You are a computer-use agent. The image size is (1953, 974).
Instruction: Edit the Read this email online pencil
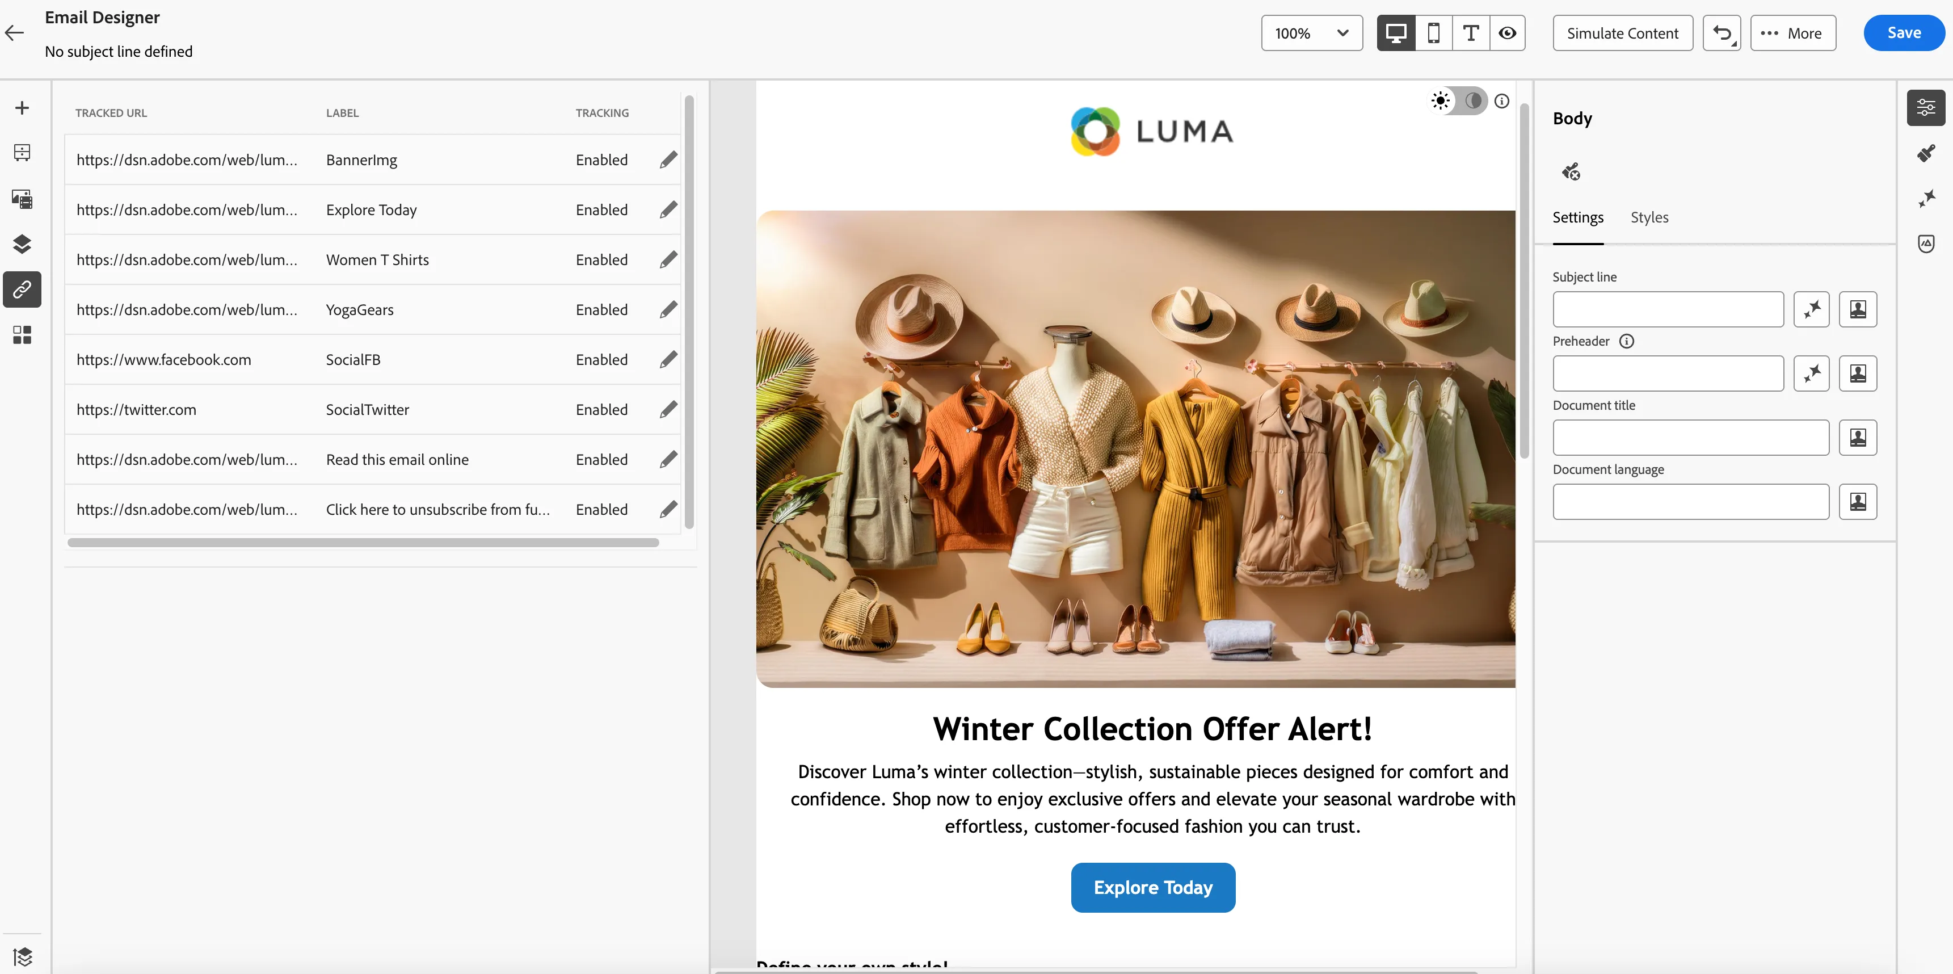click(668, 460)
